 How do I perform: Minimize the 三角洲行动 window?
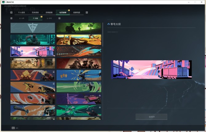[189, 2]
